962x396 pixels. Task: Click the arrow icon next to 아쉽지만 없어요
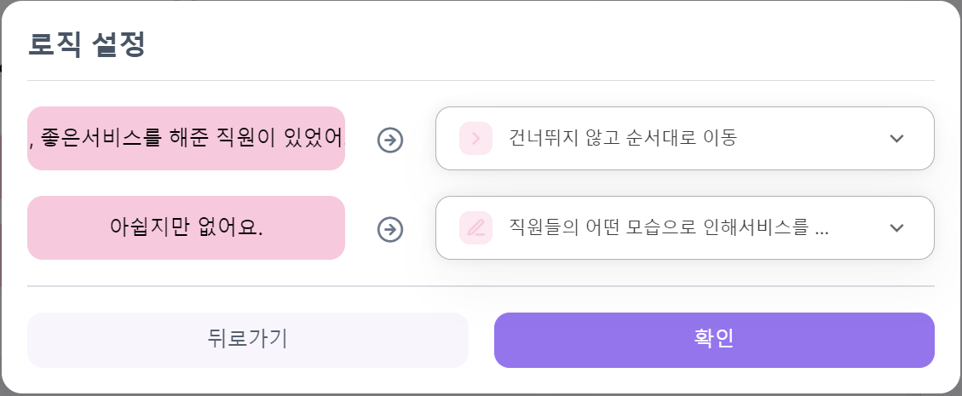pyautogui.click(x=389, y=229)
